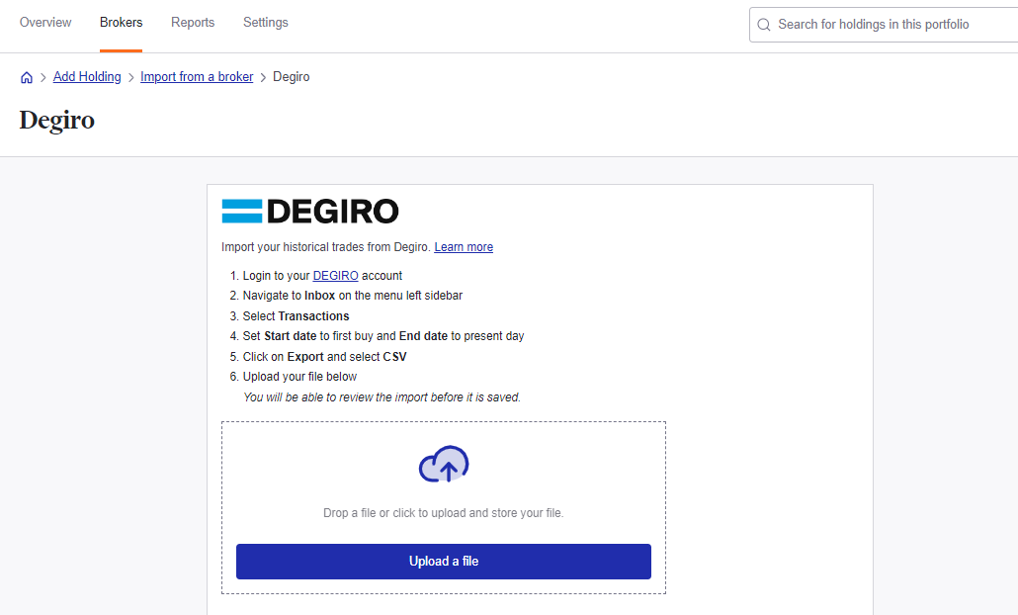The width and height of the screenshot is (1018, 615).
Task: Open the Add Holding breadcrumb link
Action: pyautogui.click(x=87, y=76)
